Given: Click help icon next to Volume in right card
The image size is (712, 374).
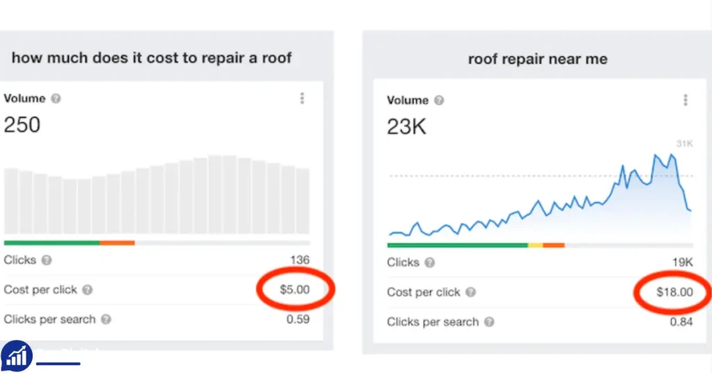Looking at the screenshot, I should 439,100.
